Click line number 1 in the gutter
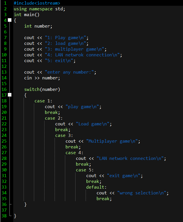Image resolution: width=183 pixels, height=222 pixels. point(5,3)
